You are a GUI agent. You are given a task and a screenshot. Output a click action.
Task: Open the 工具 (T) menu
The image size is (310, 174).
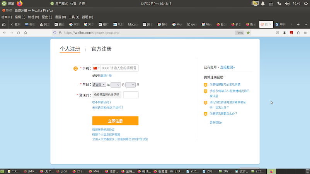pos(74,17)
